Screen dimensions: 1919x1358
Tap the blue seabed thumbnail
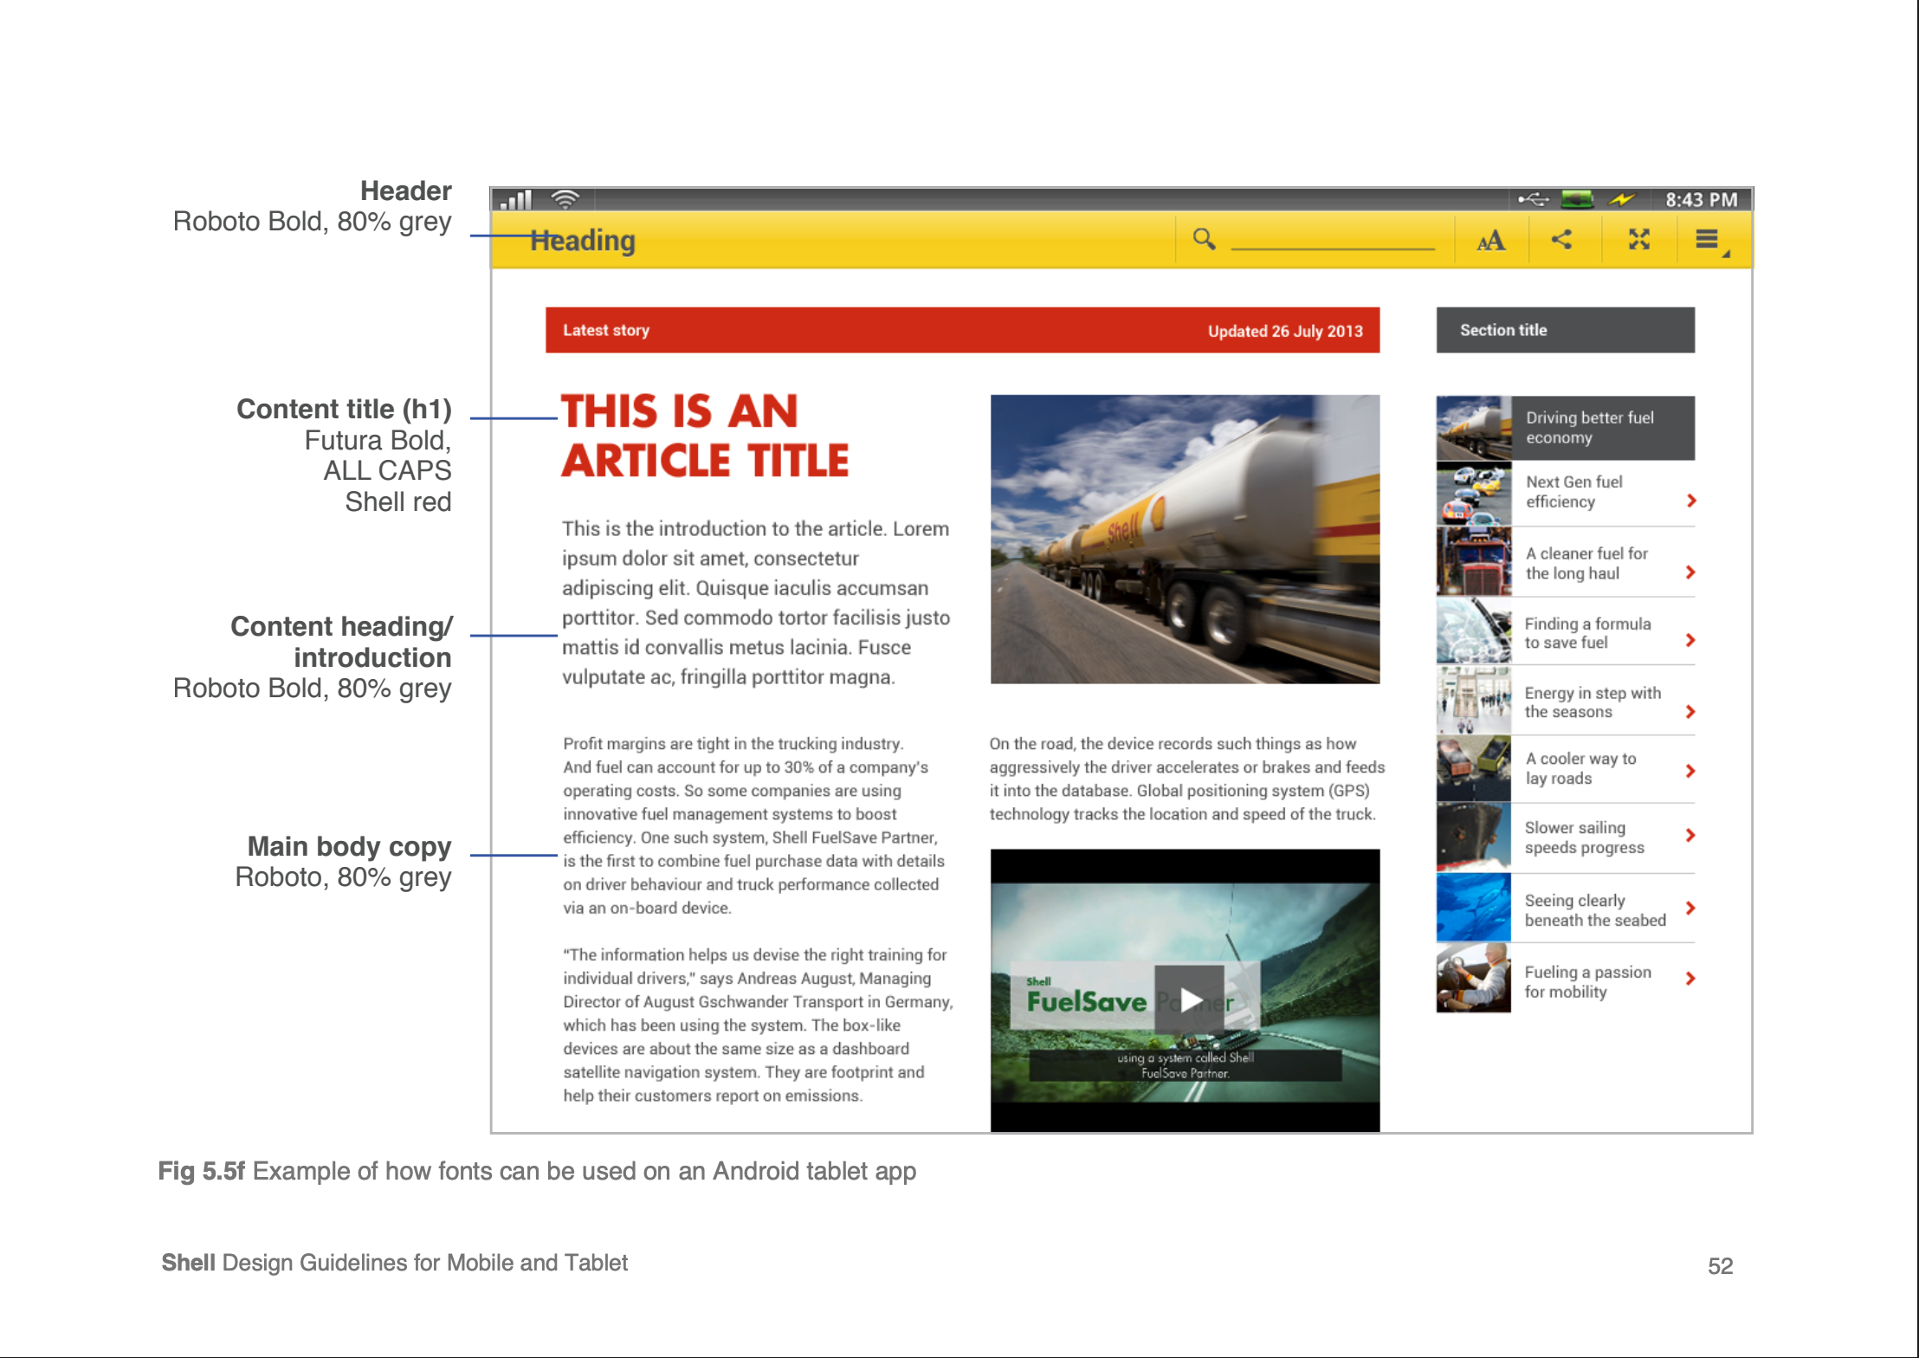click(1474, 909)
